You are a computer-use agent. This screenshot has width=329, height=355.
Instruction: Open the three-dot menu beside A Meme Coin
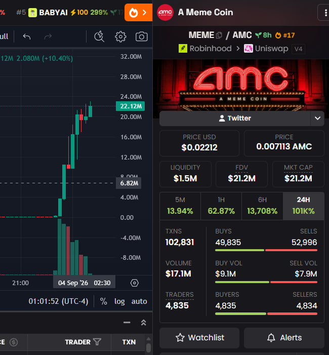tap(325, 13)
